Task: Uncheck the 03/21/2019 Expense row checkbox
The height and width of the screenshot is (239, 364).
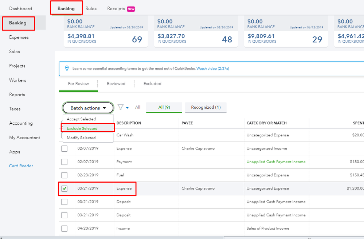Action: (64, 188)
